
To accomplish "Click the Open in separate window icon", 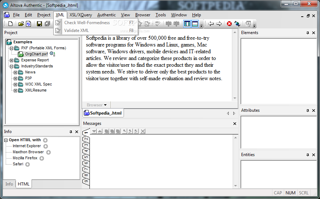I will (x=248, y=24).
